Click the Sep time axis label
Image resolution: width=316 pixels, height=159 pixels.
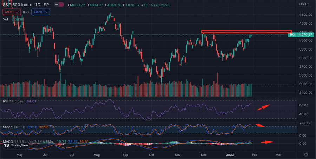tap(125, 155)
